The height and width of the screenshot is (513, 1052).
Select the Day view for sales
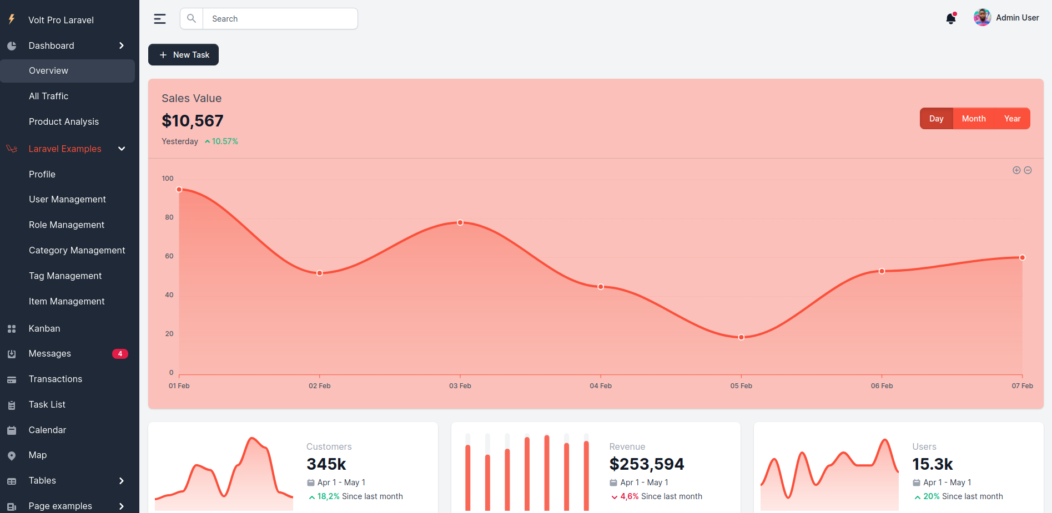(x=936, y=118)
